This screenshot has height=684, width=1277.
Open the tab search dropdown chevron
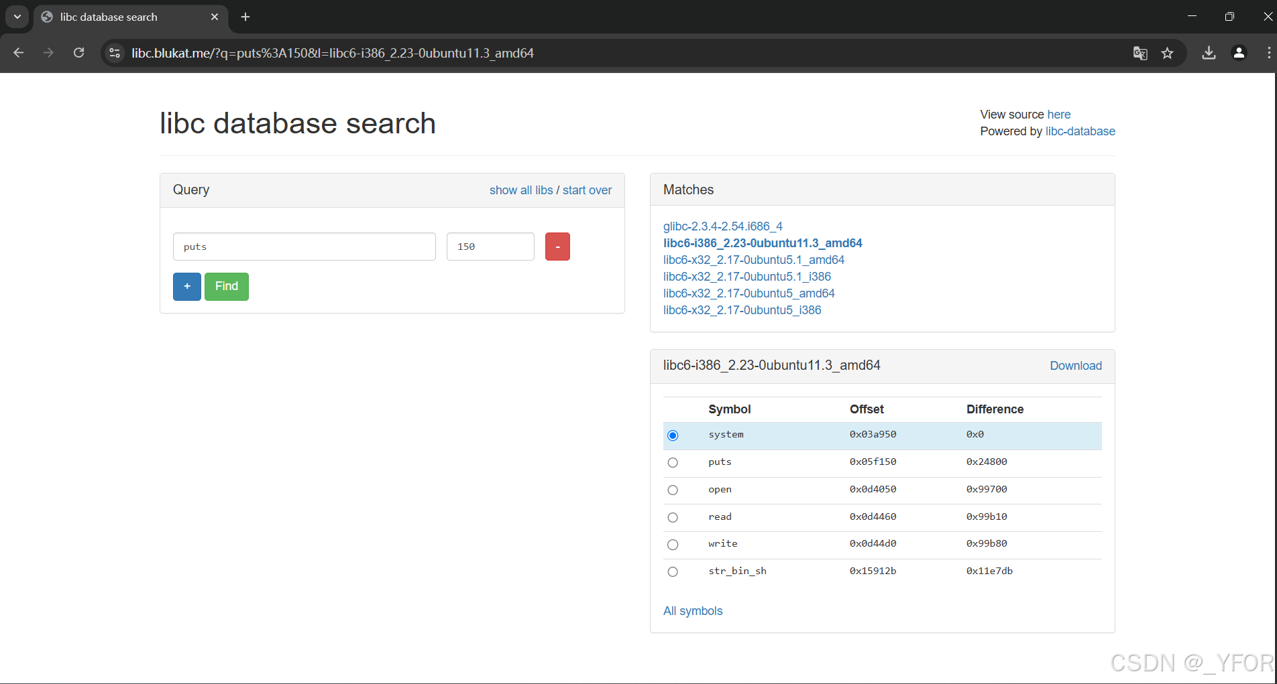[17, 17]
